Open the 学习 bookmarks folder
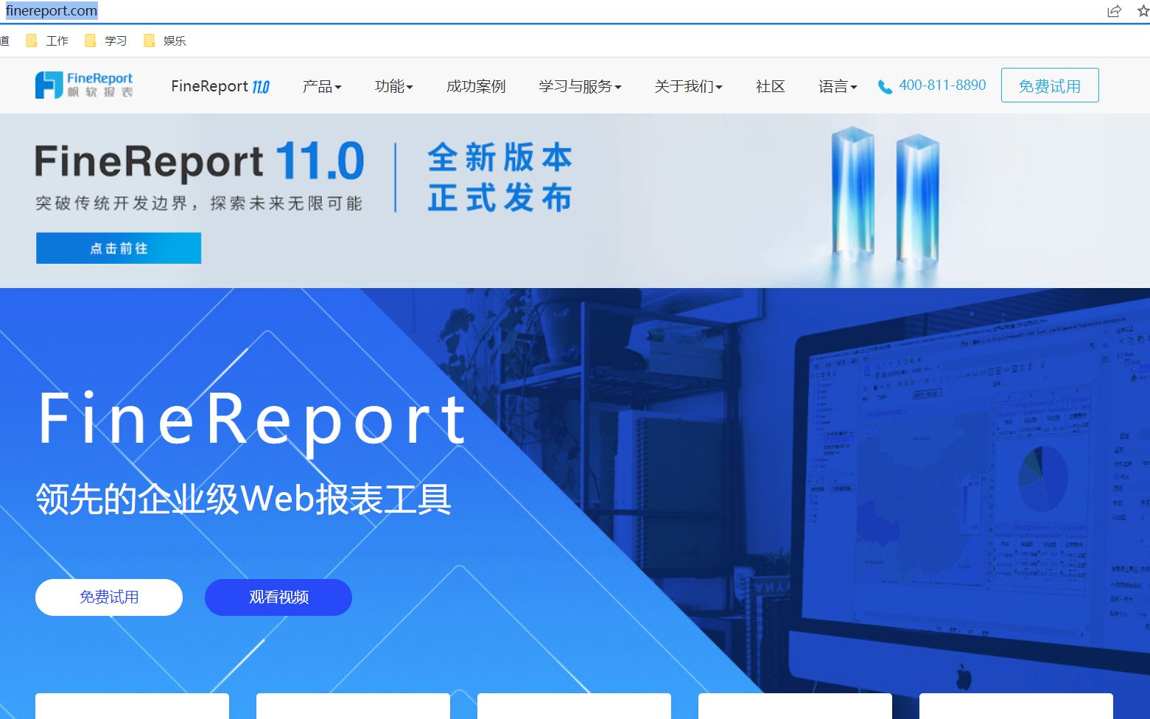Screen dimensions: 1150x719 point(107,41)
